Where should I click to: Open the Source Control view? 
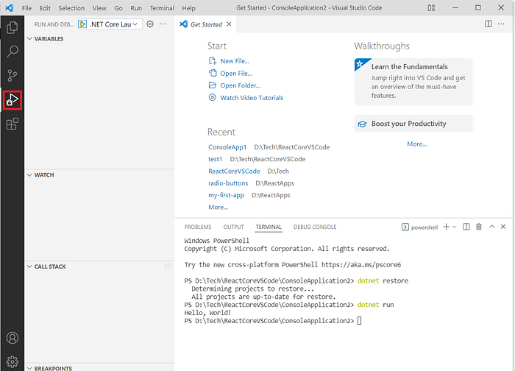point(13,75)
